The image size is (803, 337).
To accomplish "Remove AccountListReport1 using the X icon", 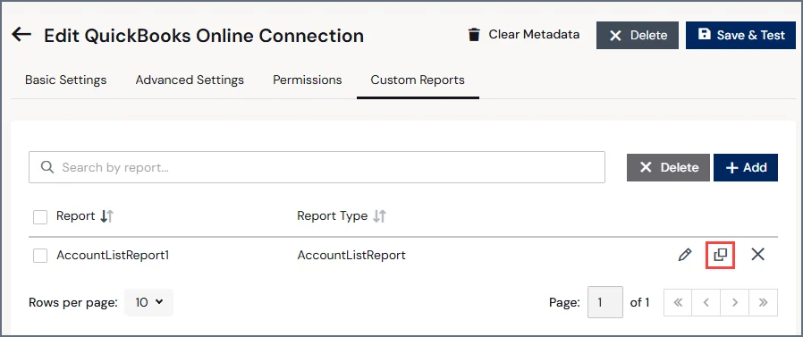I will pos(757,254).
